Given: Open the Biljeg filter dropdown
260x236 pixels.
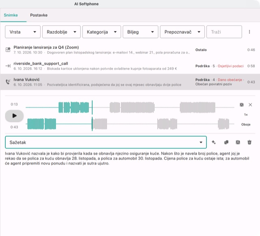Looking at the screenshot, I should click(x=141, y=32).
